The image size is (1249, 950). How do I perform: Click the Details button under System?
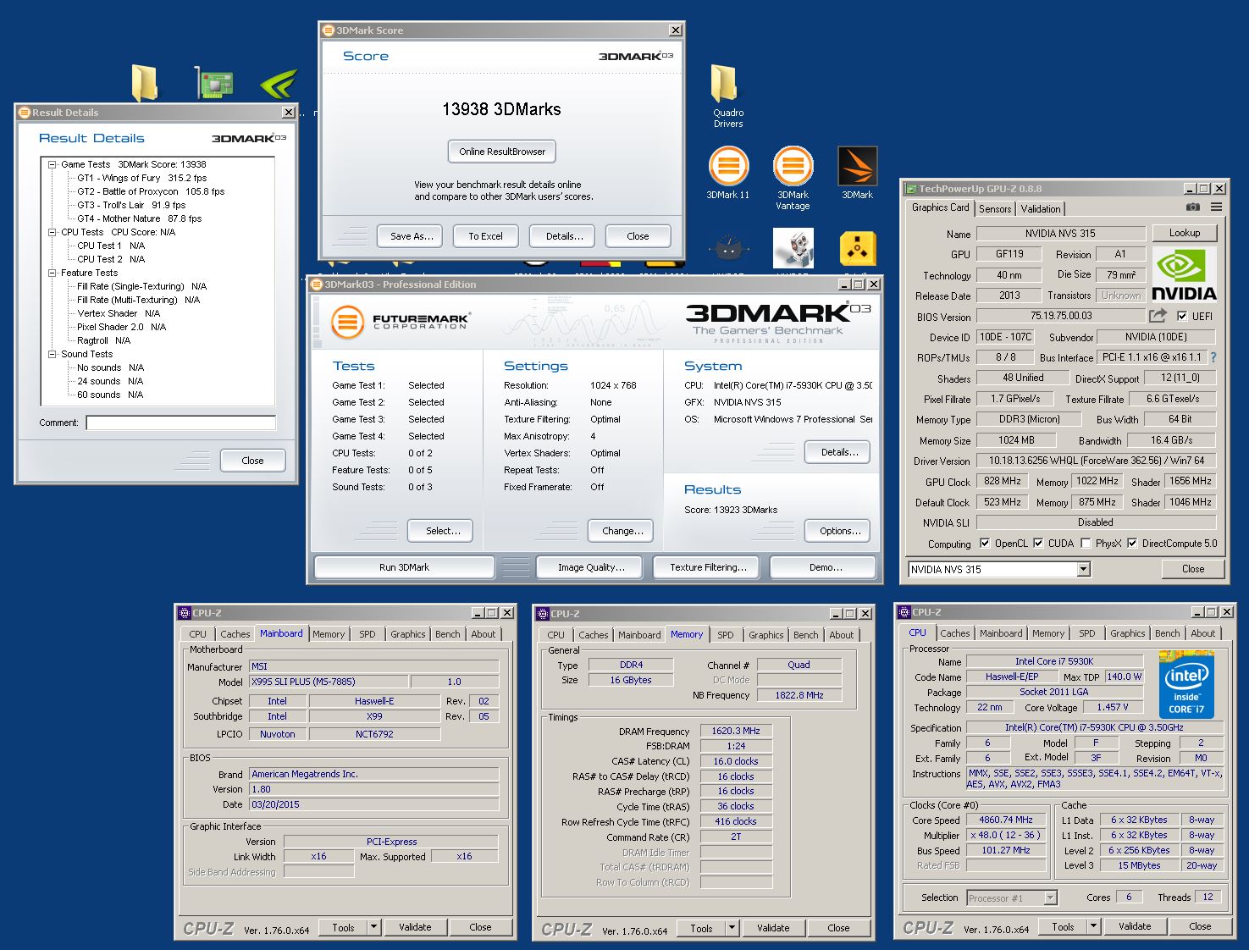pos(838,452)
